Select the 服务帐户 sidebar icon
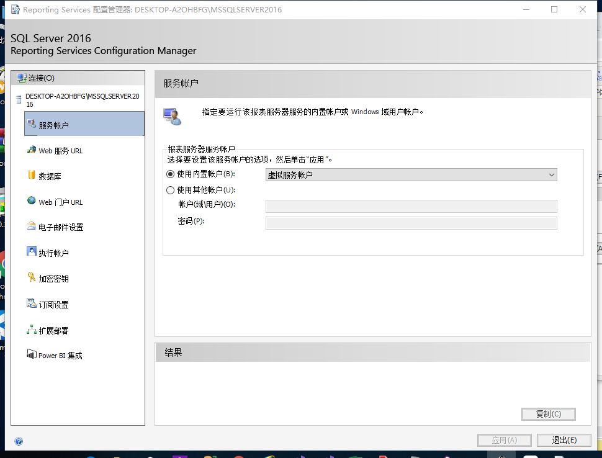The height and width of the screenshot is (458, 602). pos(32,123)
